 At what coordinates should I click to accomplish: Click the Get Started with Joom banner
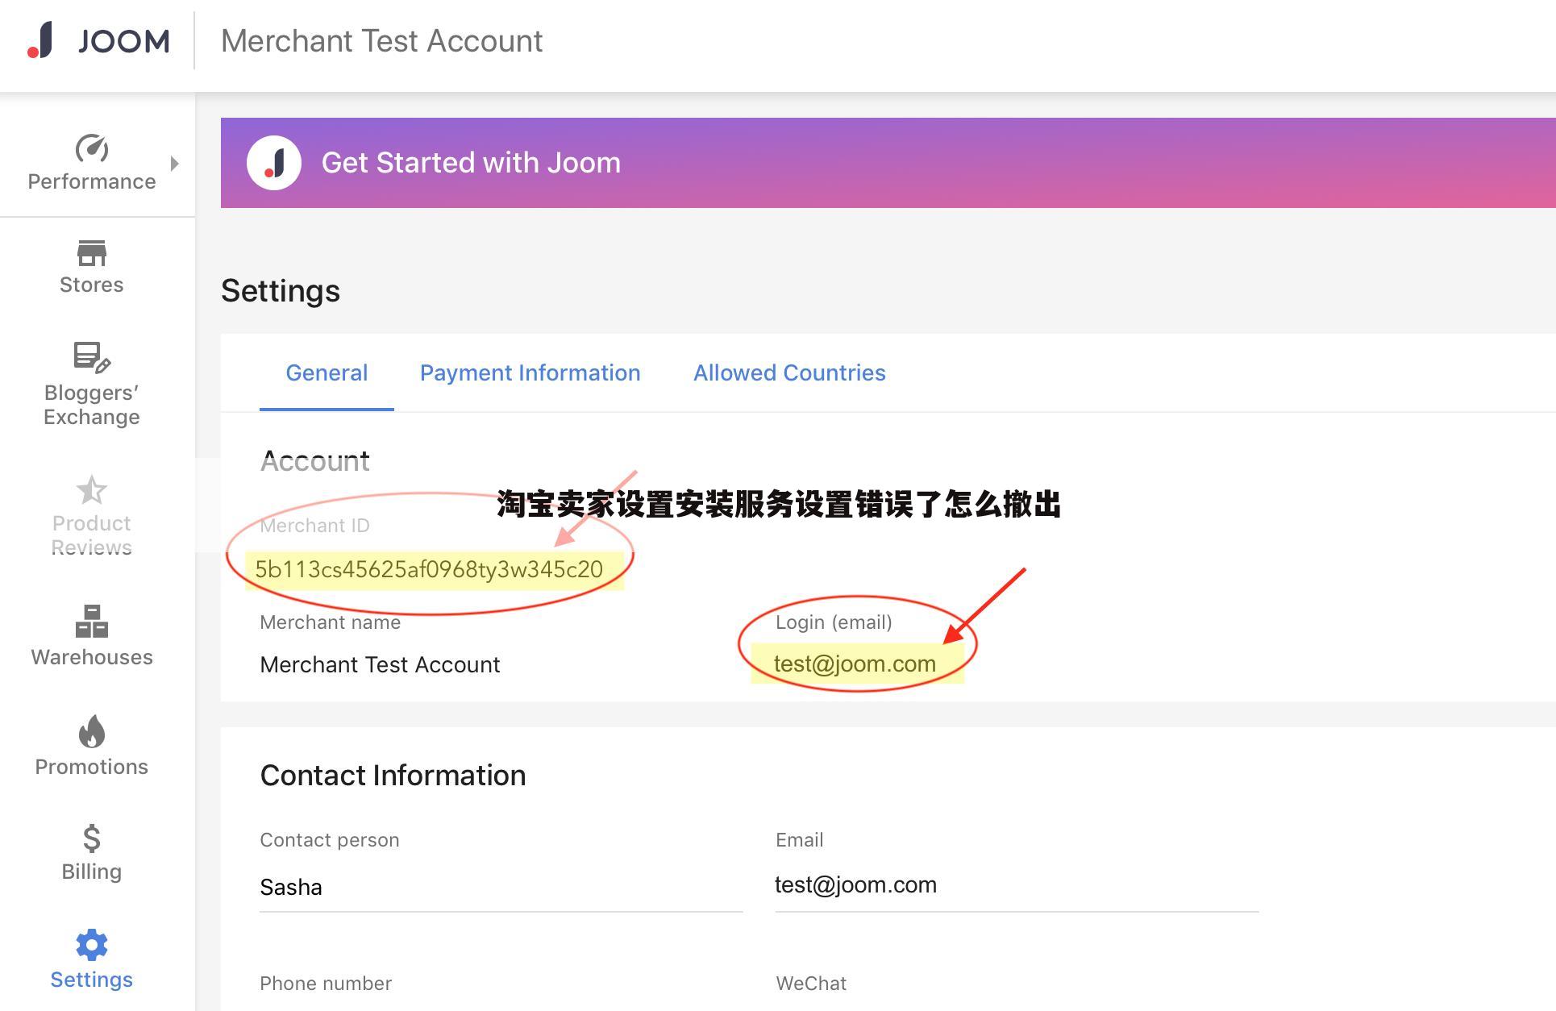coord(888,163)
